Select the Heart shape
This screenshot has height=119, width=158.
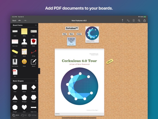coord(24,108)
